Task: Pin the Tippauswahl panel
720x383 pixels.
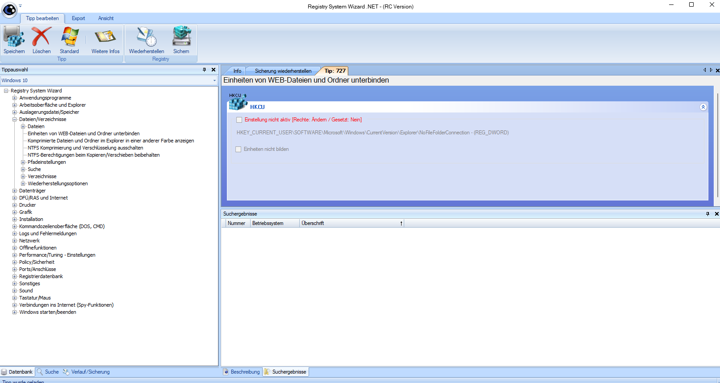Action: [x=205, y=70]
